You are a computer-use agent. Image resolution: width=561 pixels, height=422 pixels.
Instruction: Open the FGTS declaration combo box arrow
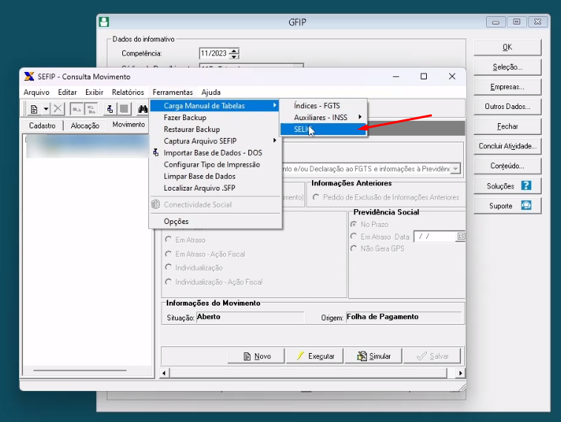click(x=455, y=168)
